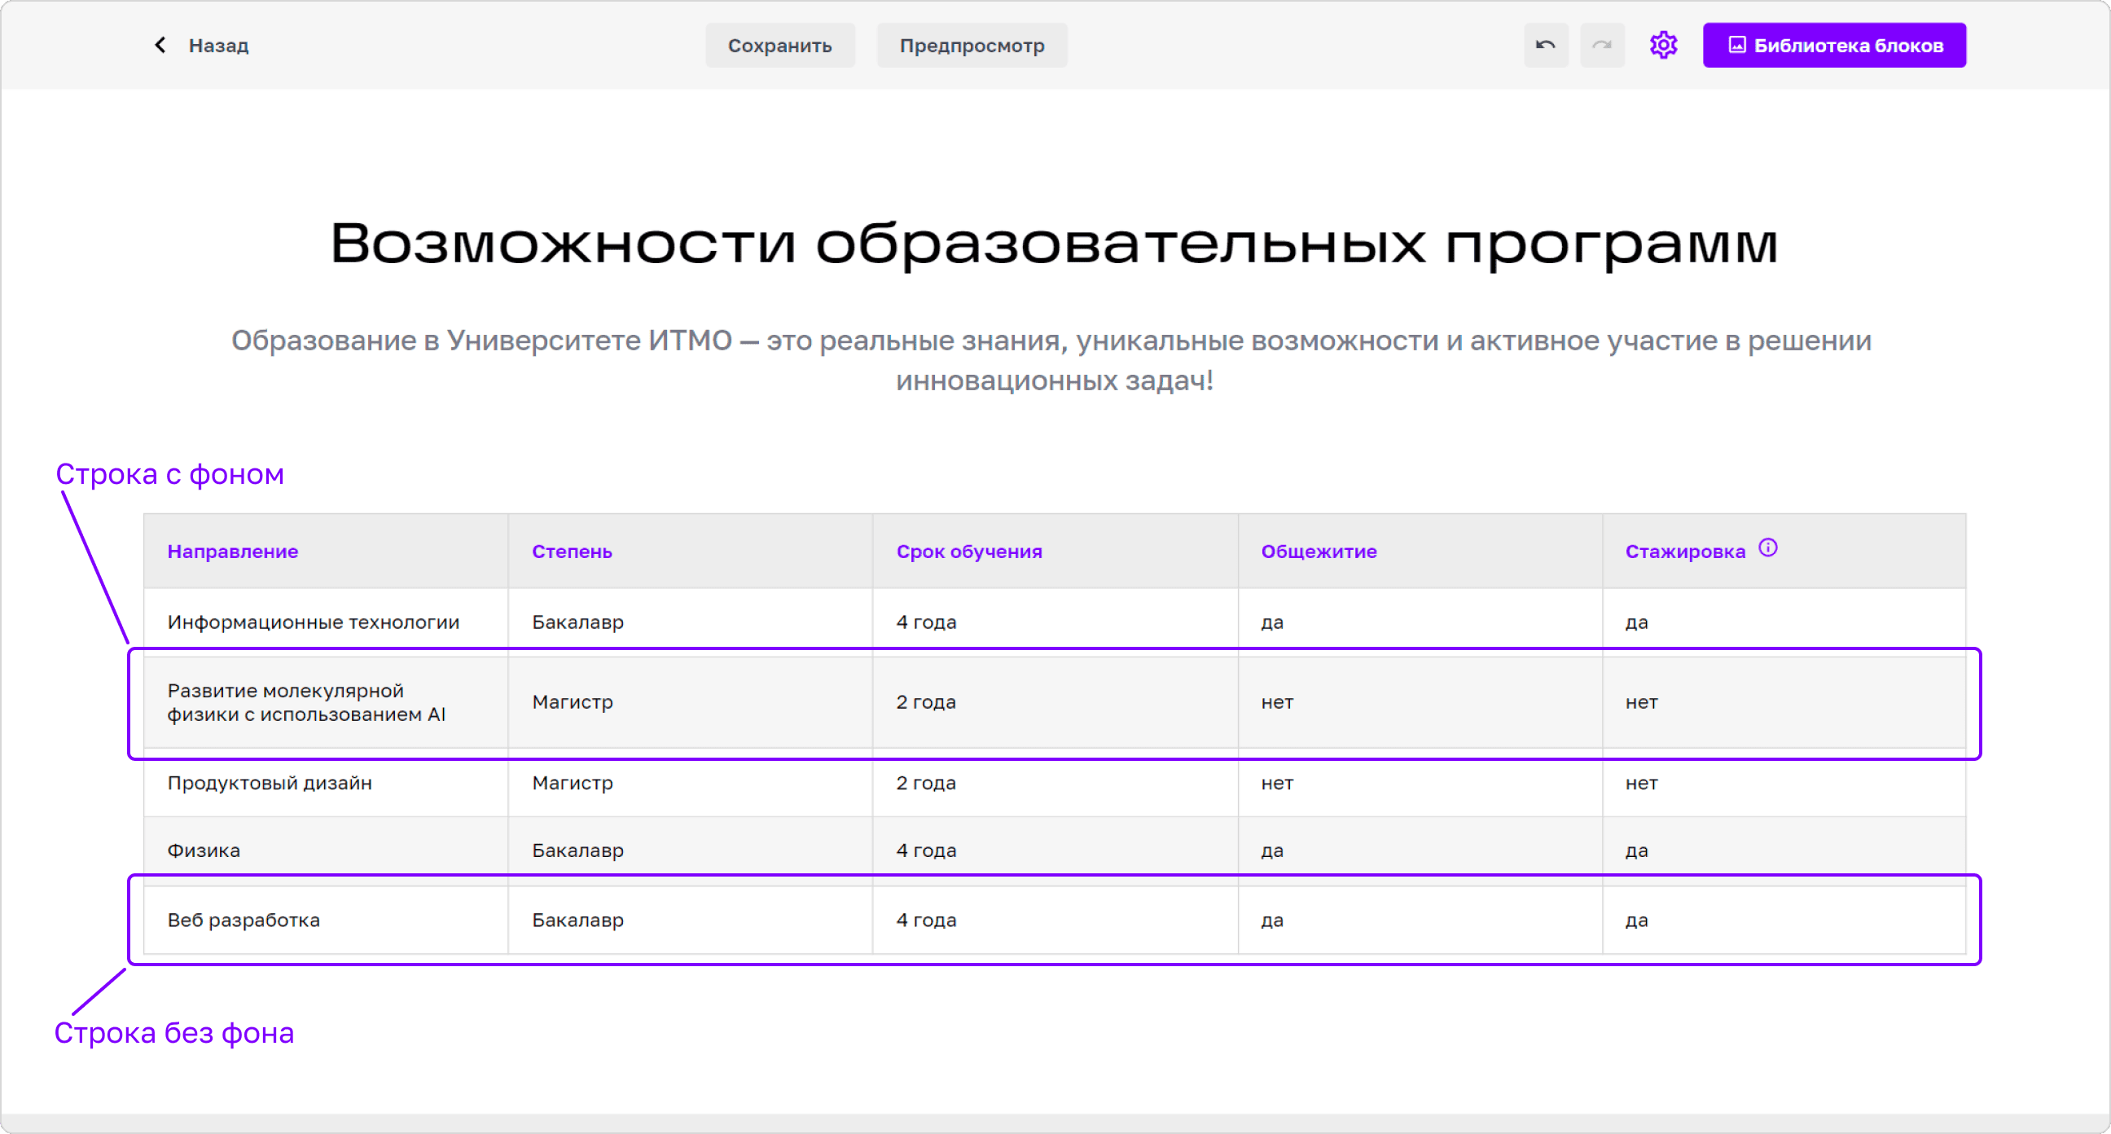The image size is (2111, 1134).
Task: Click Стажировка value in the Развитие молекулярной физики row
Action: 1641,703
